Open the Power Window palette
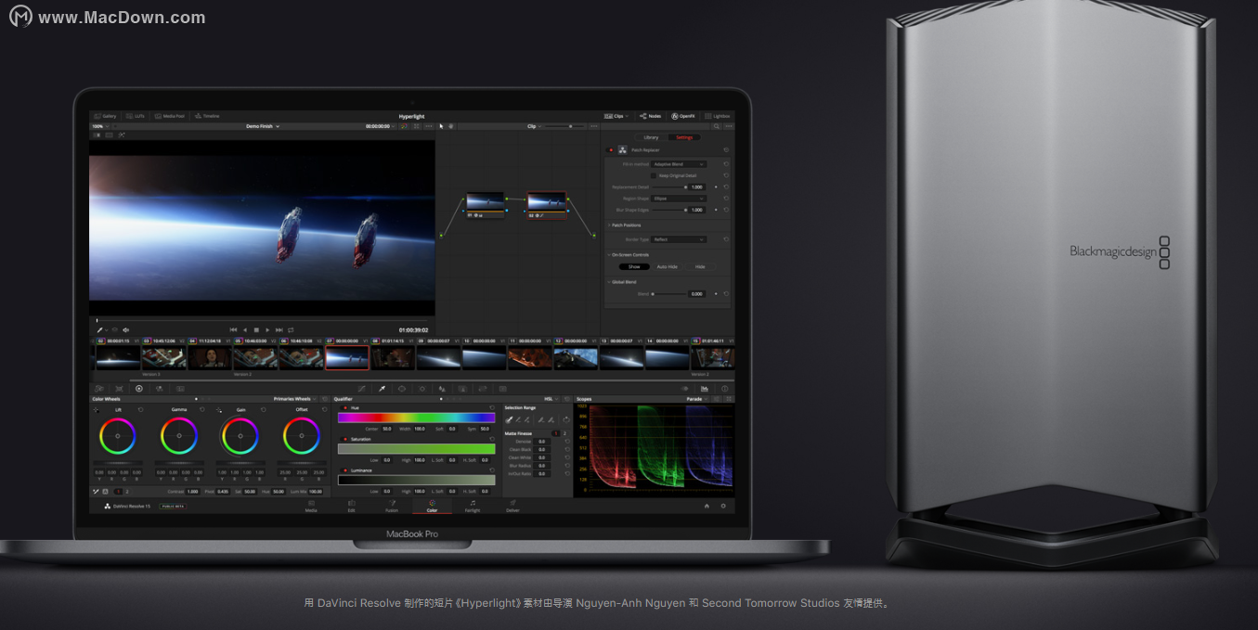This screenshot has width=1258, height=630. (402, 388)
